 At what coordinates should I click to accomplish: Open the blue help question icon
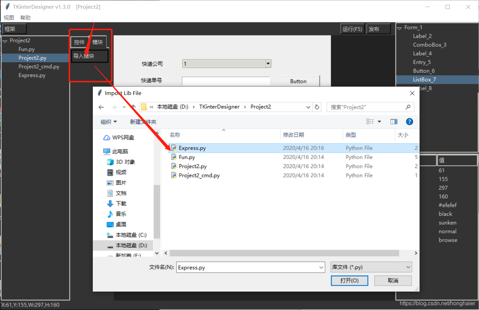click(x=409, y=121)
